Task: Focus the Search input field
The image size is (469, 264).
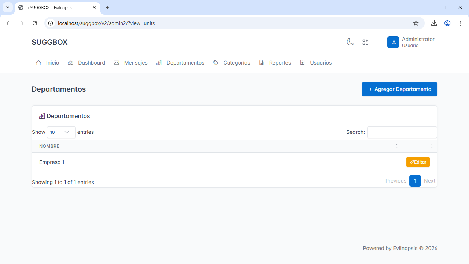Action: click(402, 132)
